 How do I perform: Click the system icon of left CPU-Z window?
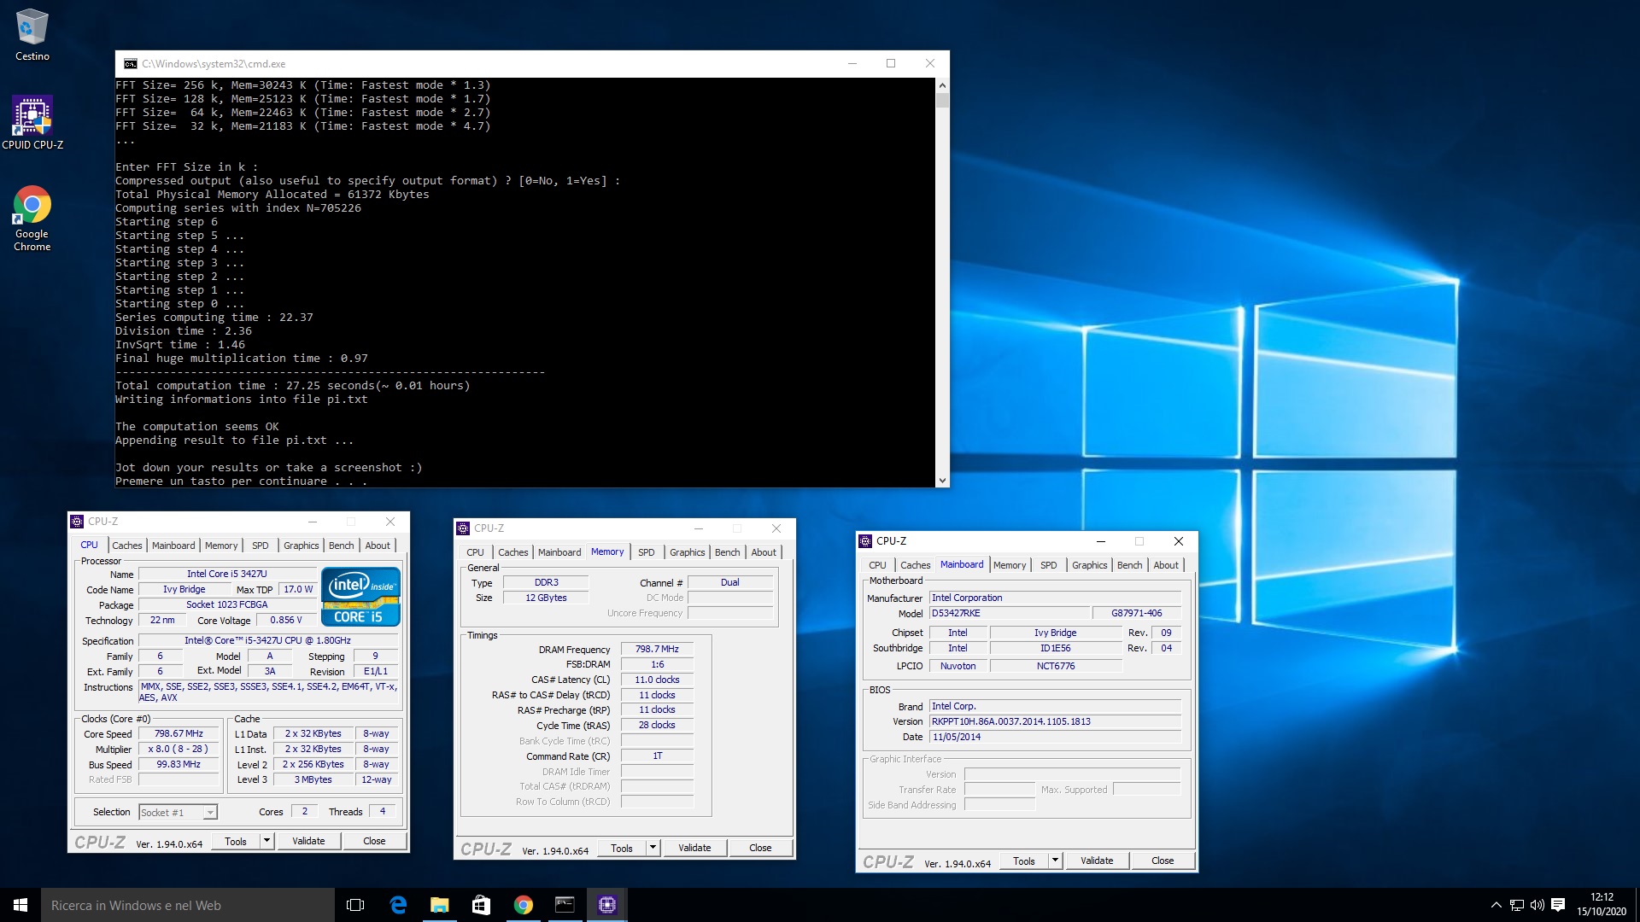coord(78,522)
